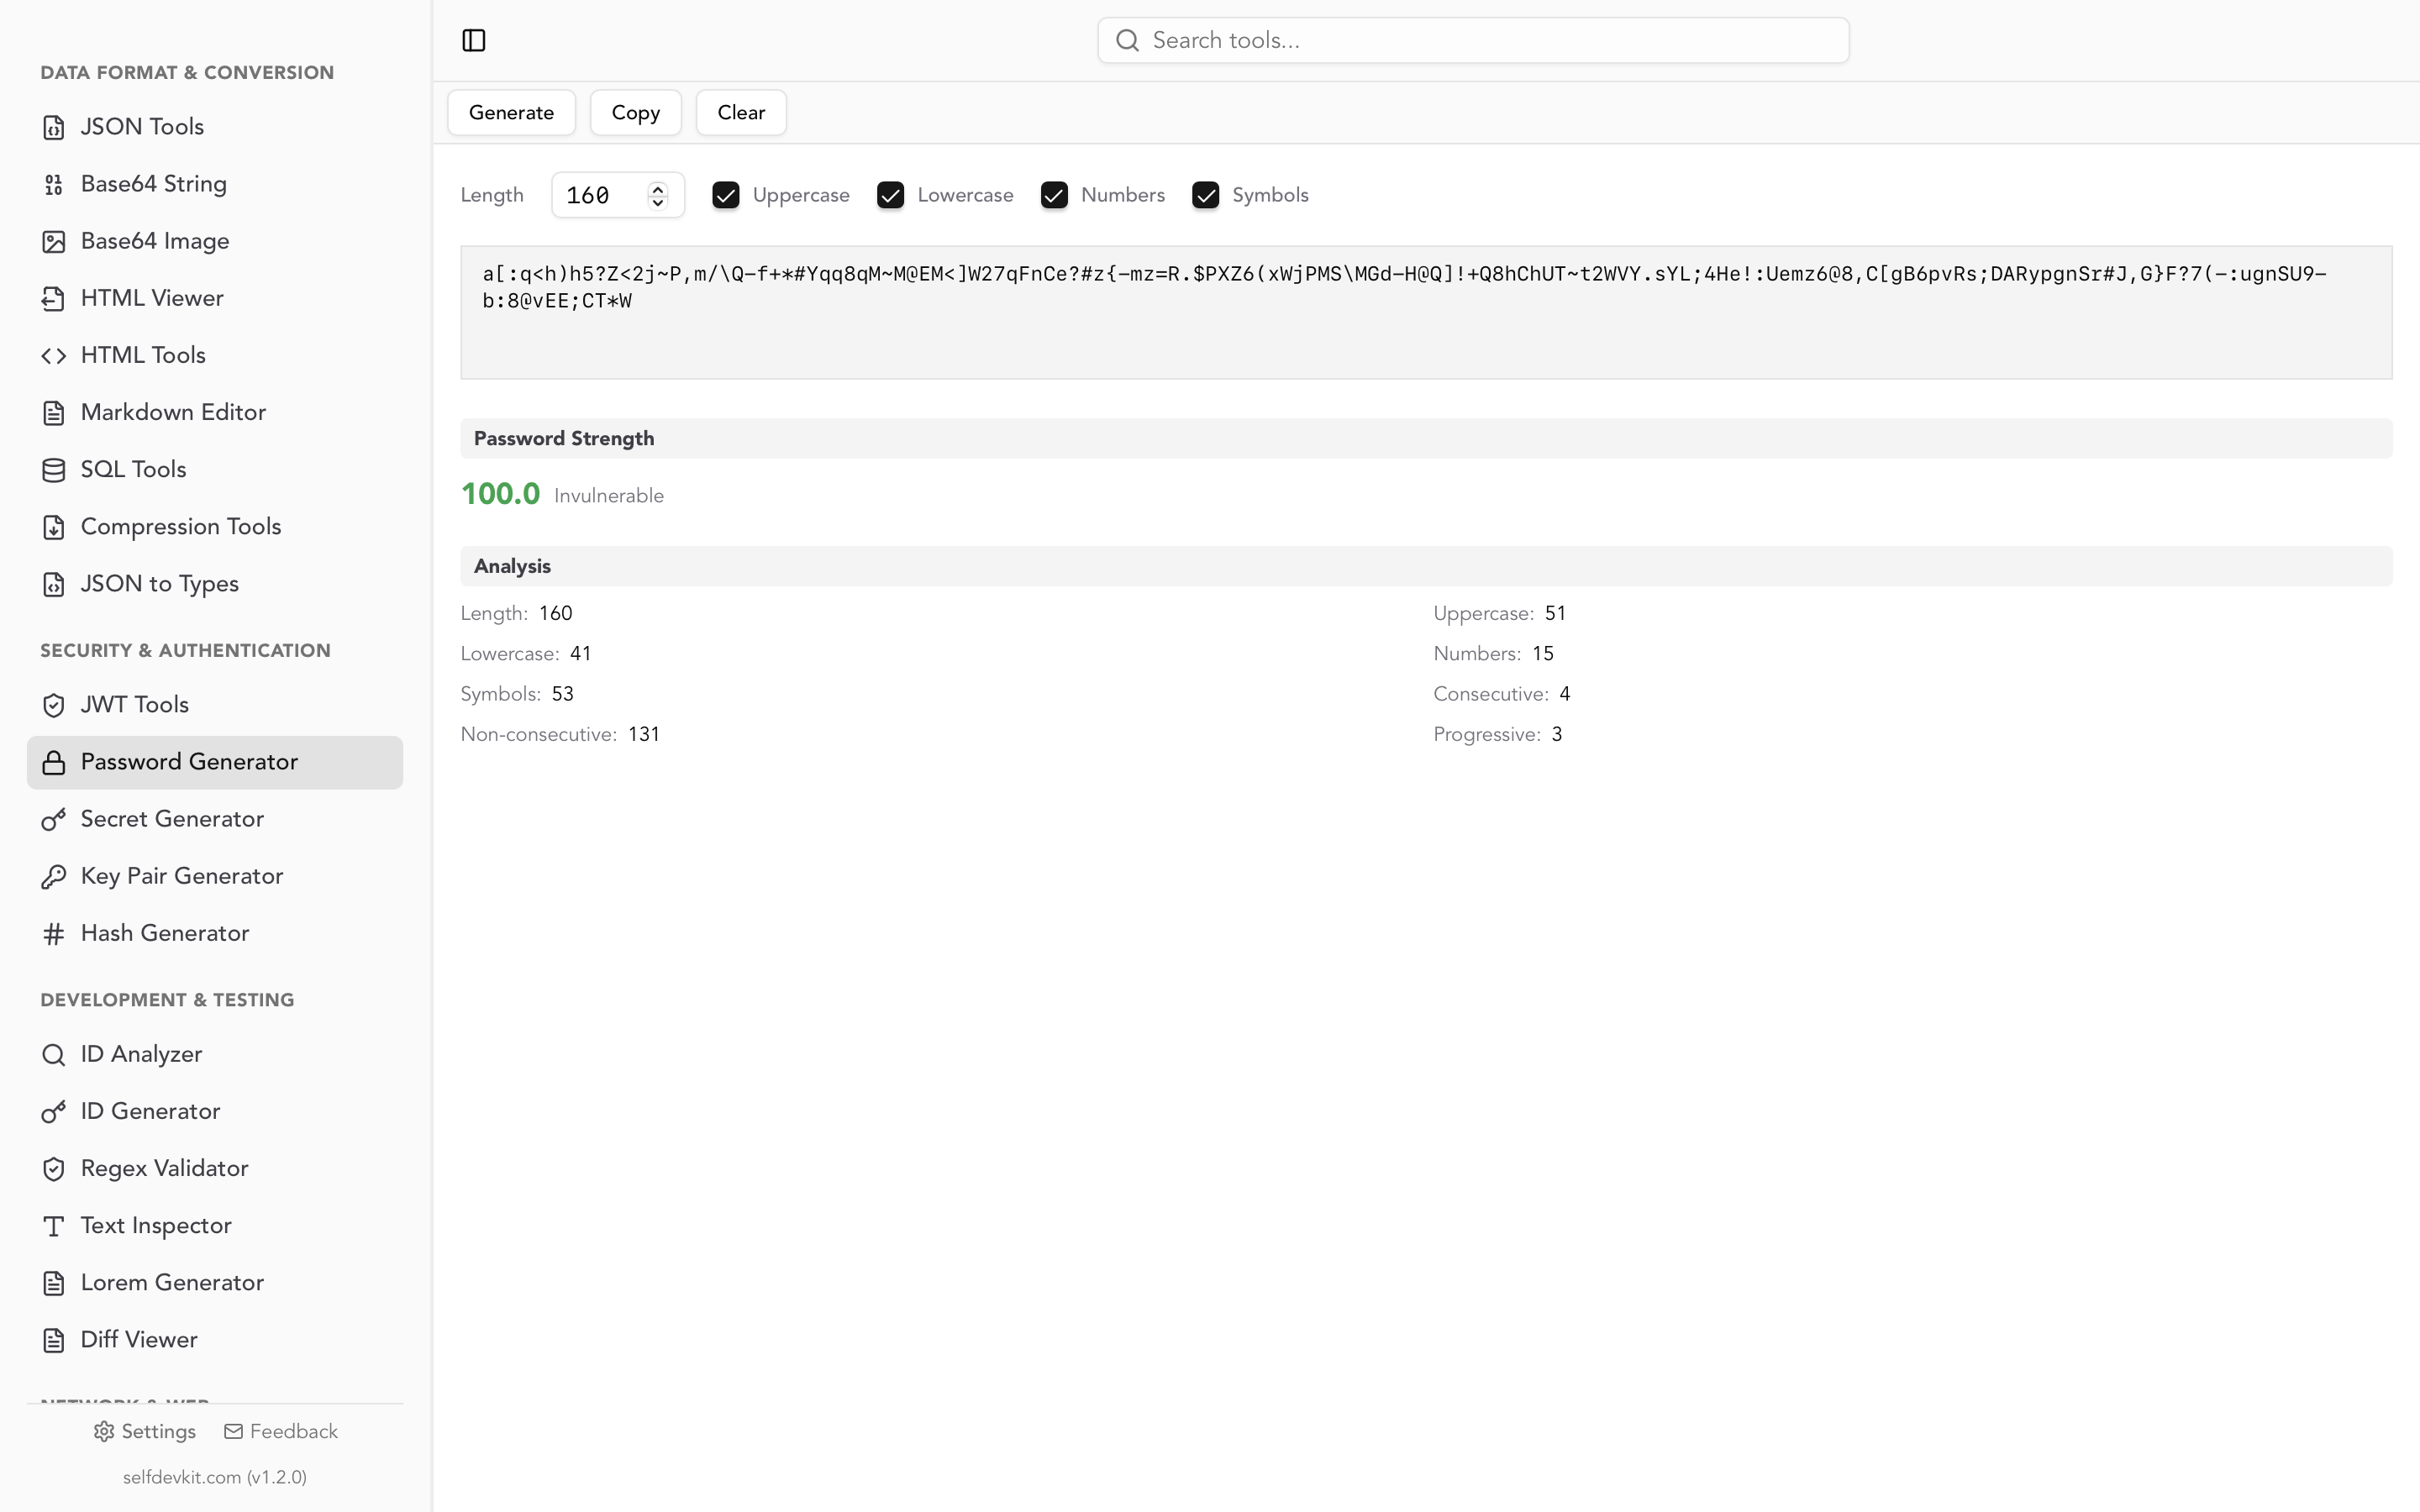Open Lorem Generator from sidebar
The width and height of the screenshot is (2420, 1512).
(x=215, y=1283)
